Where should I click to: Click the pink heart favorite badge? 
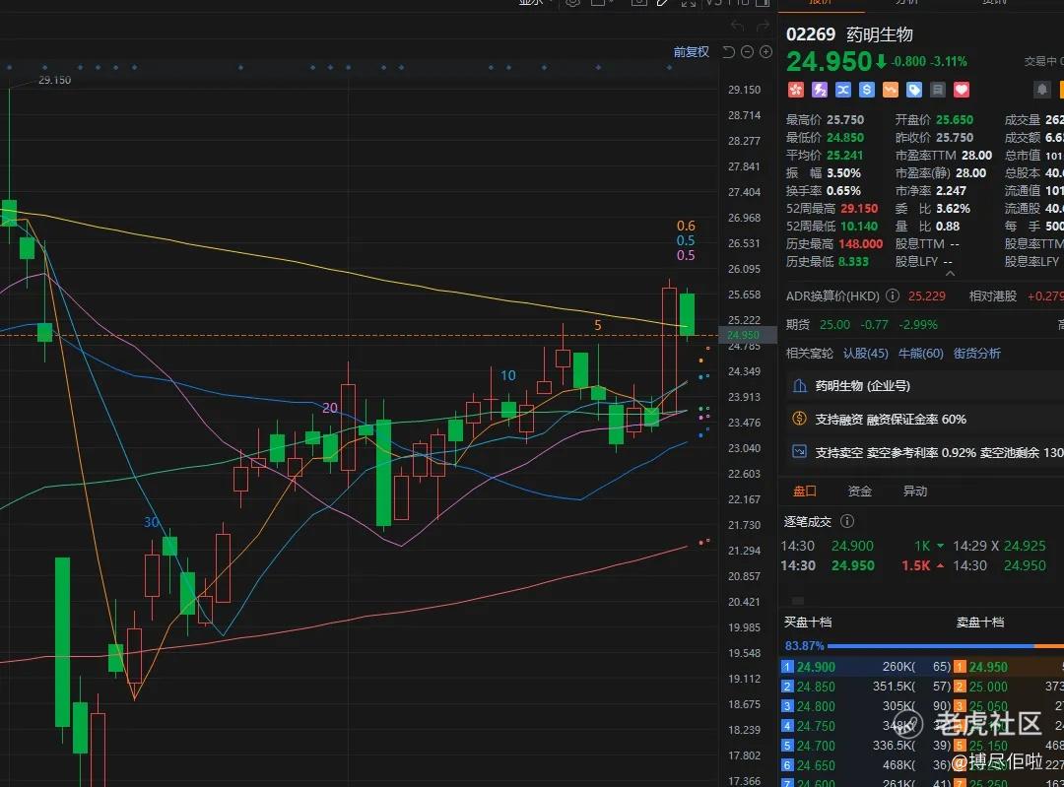pos(961,90)
